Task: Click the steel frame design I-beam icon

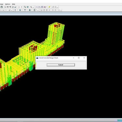Action: pyautogui.click(x=15, y=10)
